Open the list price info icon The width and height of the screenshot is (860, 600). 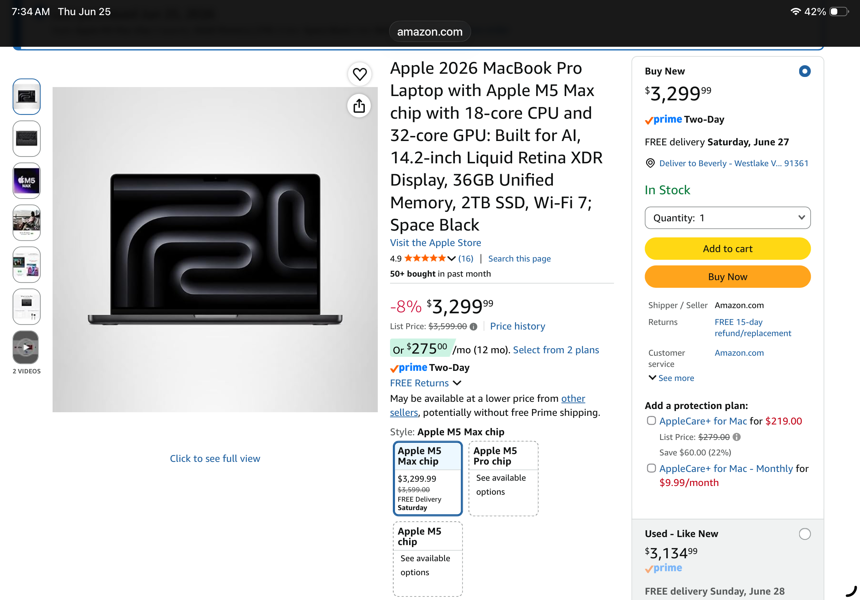(x=474, y=327)
